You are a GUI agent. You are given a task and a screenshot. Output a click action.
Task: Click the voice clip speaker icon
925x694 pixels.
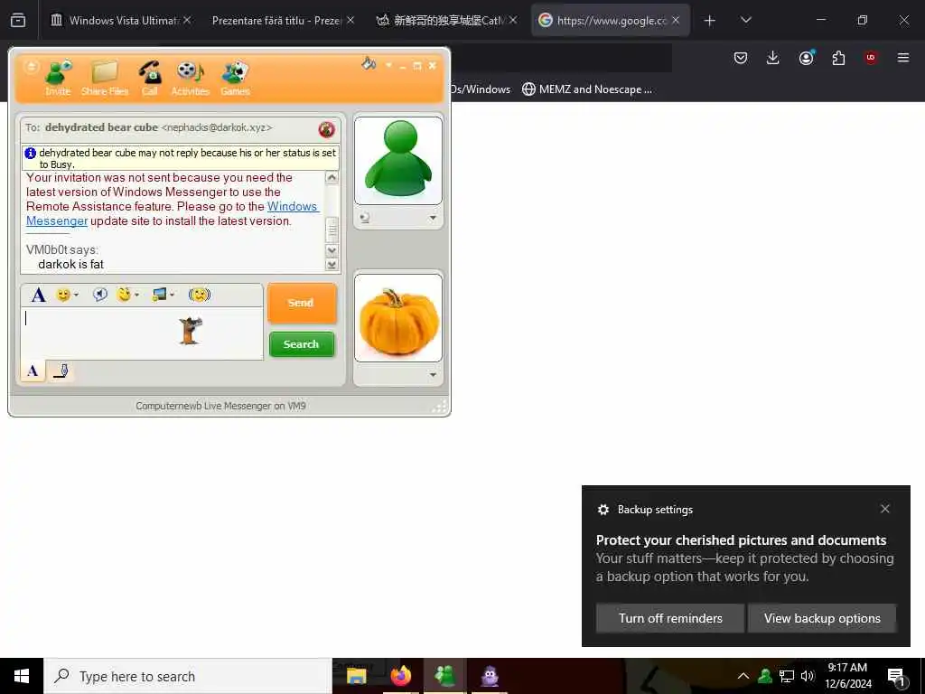(x=100, y=294)
